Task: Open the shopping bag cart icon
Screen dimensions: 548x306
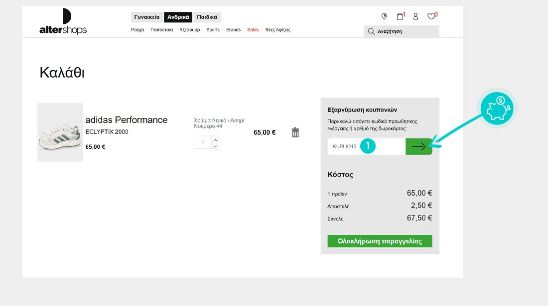Action: pyautogui.click(x=400, y=16)
